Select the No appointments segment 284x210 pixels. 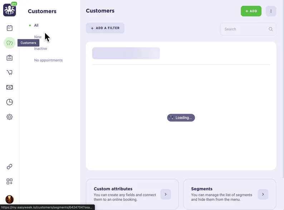click(x=48, y=60)
